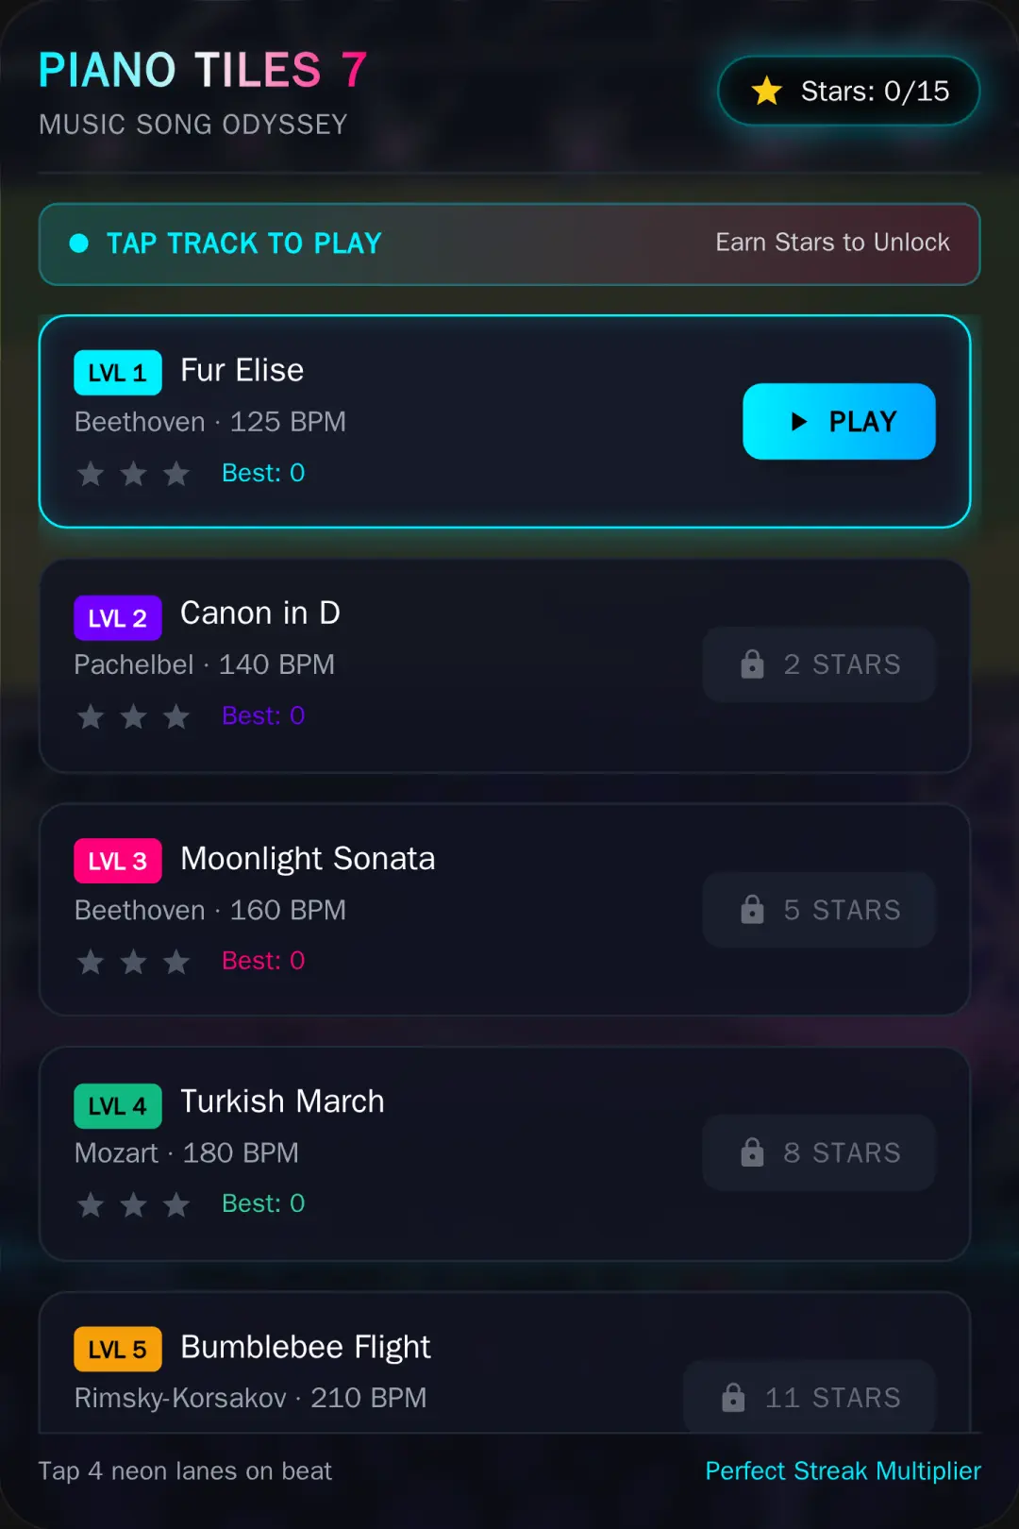Click the lock icon on 11 STARS badge
The height and width of the screenshot is (1529, 1019).
(x=733, y=1397)
